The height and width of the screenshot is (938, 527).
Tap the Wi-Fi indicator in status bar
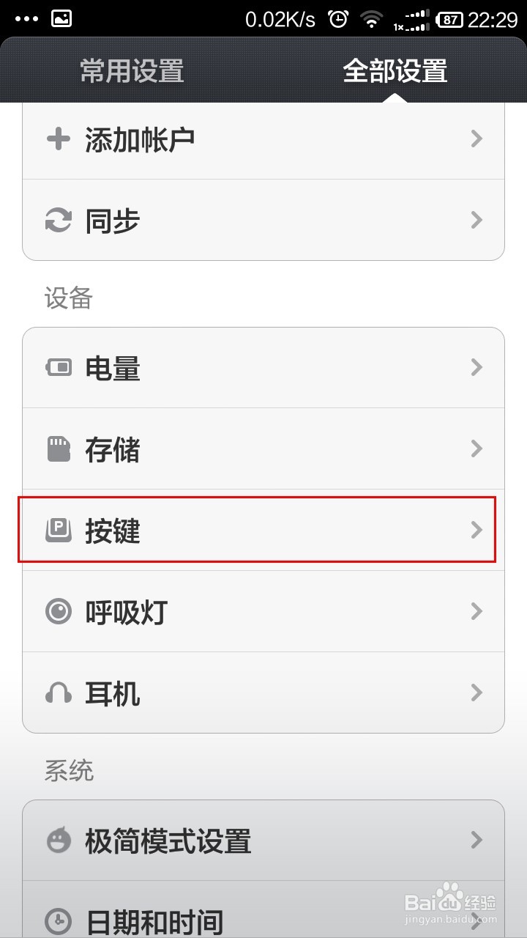point(373,20)
